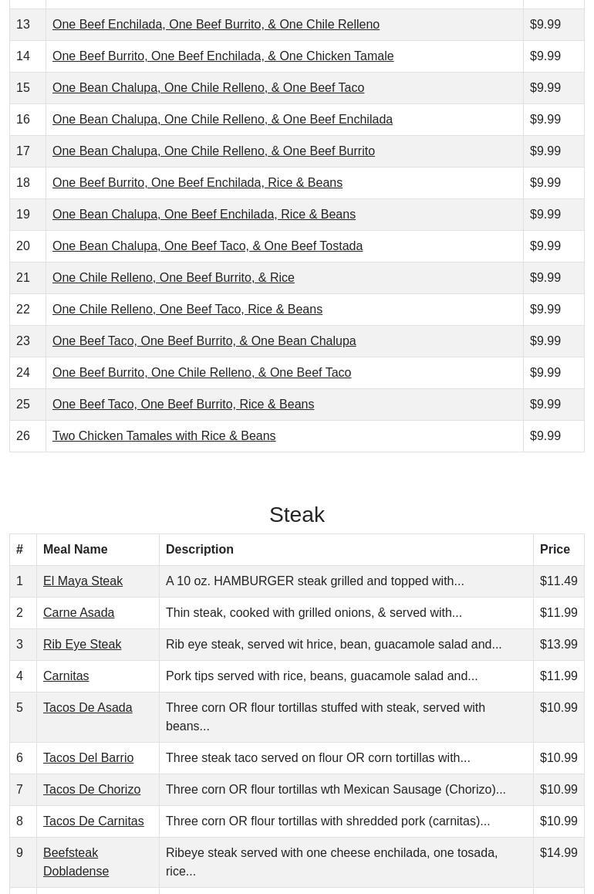
Task: Click the Carne Asada menu link
Action: click(x=79, y=612)
